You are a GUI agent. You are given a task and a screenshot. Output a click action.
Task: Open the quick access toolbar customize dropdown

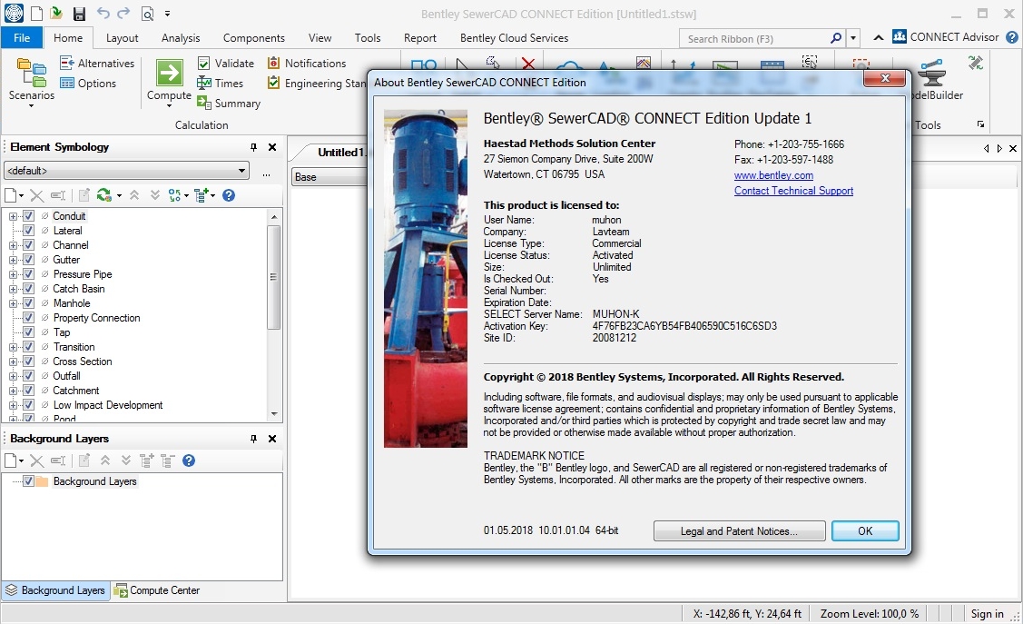[168, 14]
